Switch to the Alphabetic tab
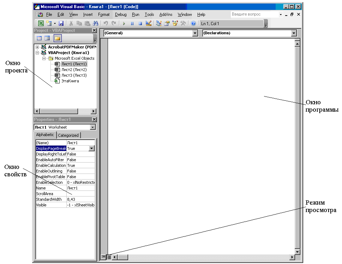Viewport: 342px width, 264px height. coord(45,135)
